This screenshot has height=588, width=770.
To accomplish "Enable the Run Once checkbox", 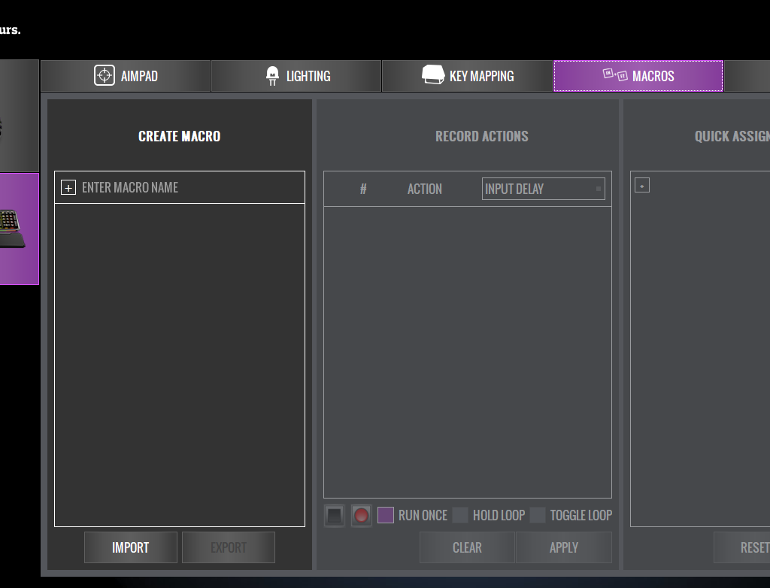I will pyautogui.click(x=386, y=516).
